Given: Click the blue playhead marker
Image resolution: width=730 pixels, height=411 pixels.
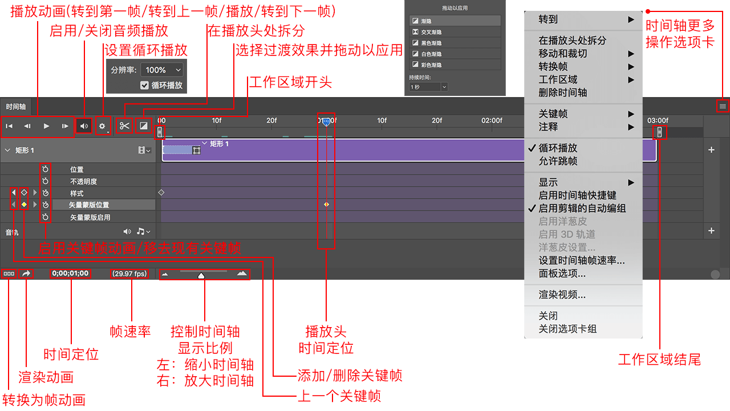Looking at the screenshot, I should pyautogui.click(x=326, y=122).
